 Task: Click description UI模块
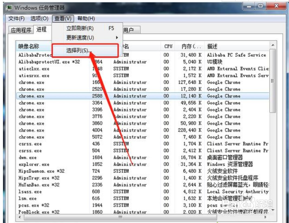[x=215, y=62]
